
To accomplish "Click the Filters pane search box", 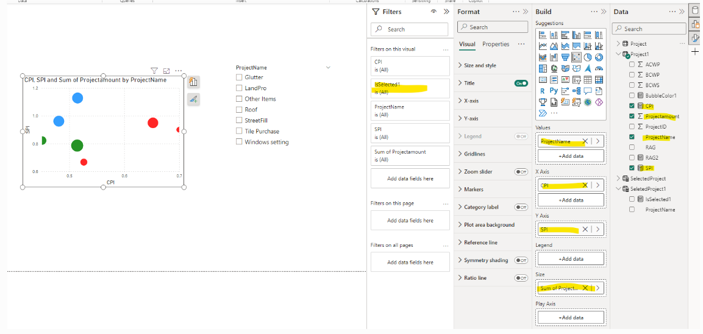I will (409, 29).
